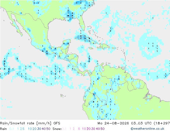The width and height of the screenshot is (170, 131).
Task: Pick the Snow legend 40 value
Action: pos(98,129)
